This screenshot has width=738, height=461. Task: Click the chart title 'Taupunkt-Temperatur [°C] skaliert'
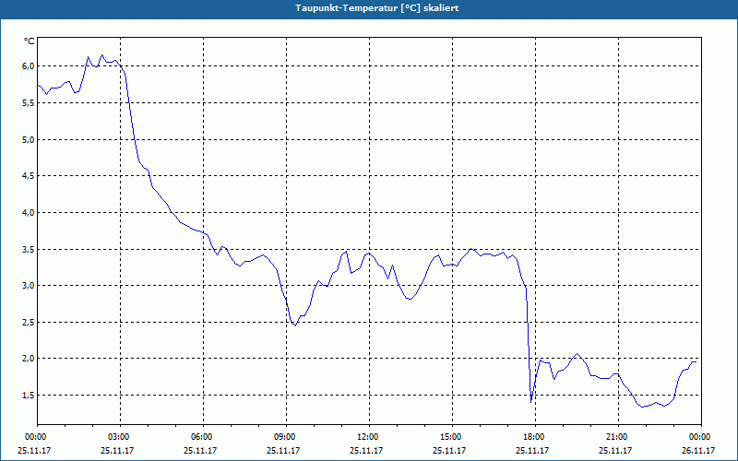(x=377, y=8)
